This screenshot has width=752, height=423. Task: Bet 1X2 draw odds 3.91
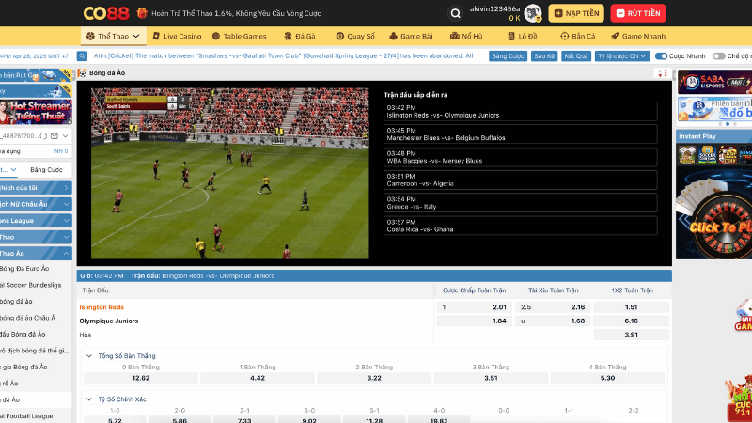(x=631, y=335)
